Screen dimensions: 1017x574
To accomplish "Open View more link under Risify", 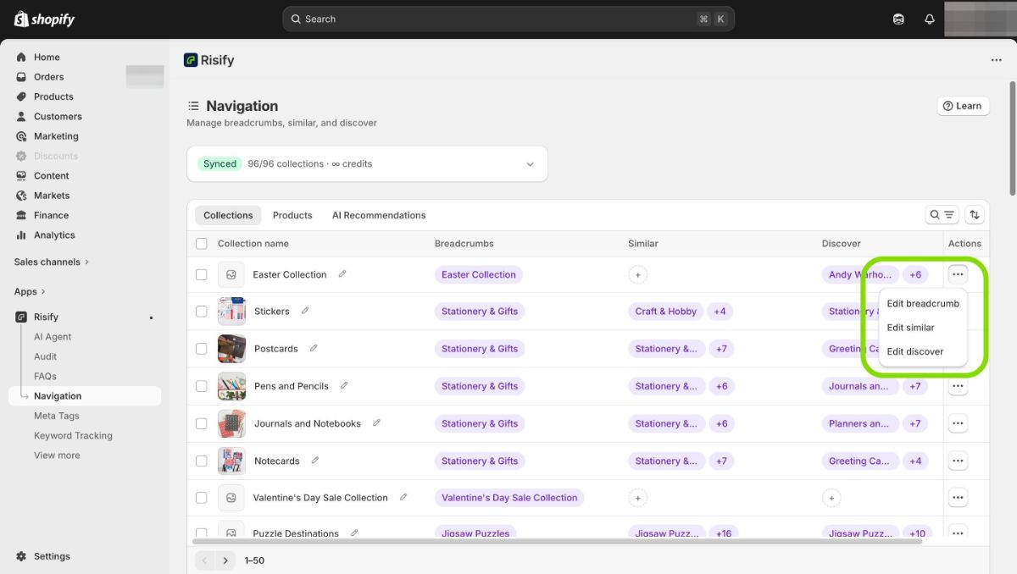I will click(57, 455).
